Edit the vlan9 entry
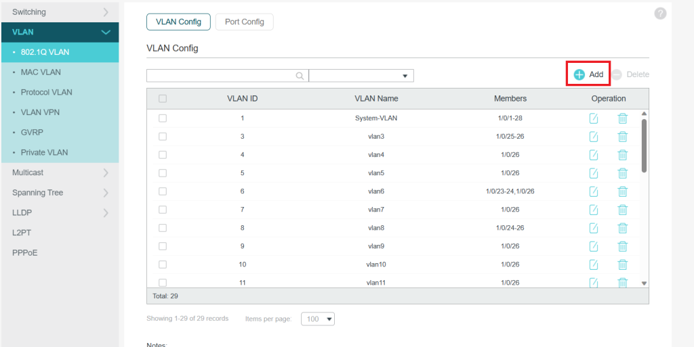This screenshot has width=694, height=347. click(x=594, y=246)
